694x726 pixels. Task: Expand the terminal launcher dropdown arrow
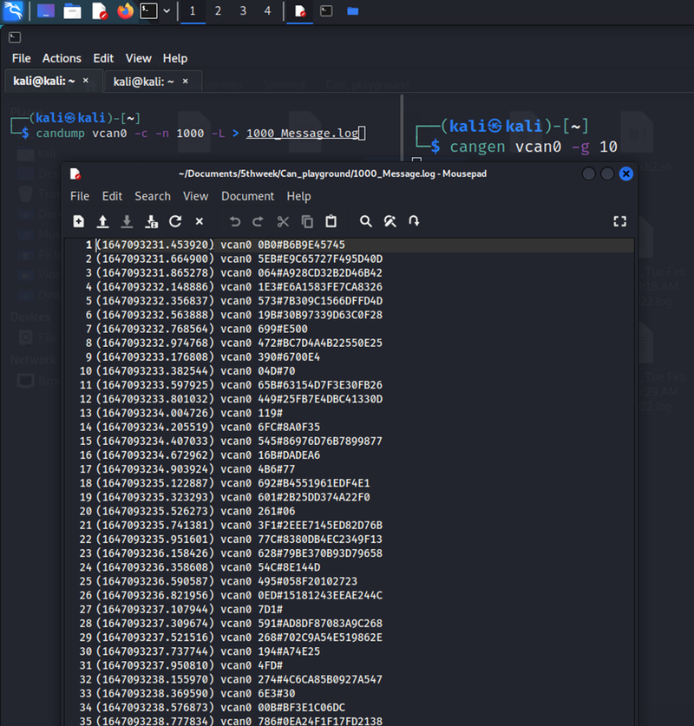[x=167, y=10]
